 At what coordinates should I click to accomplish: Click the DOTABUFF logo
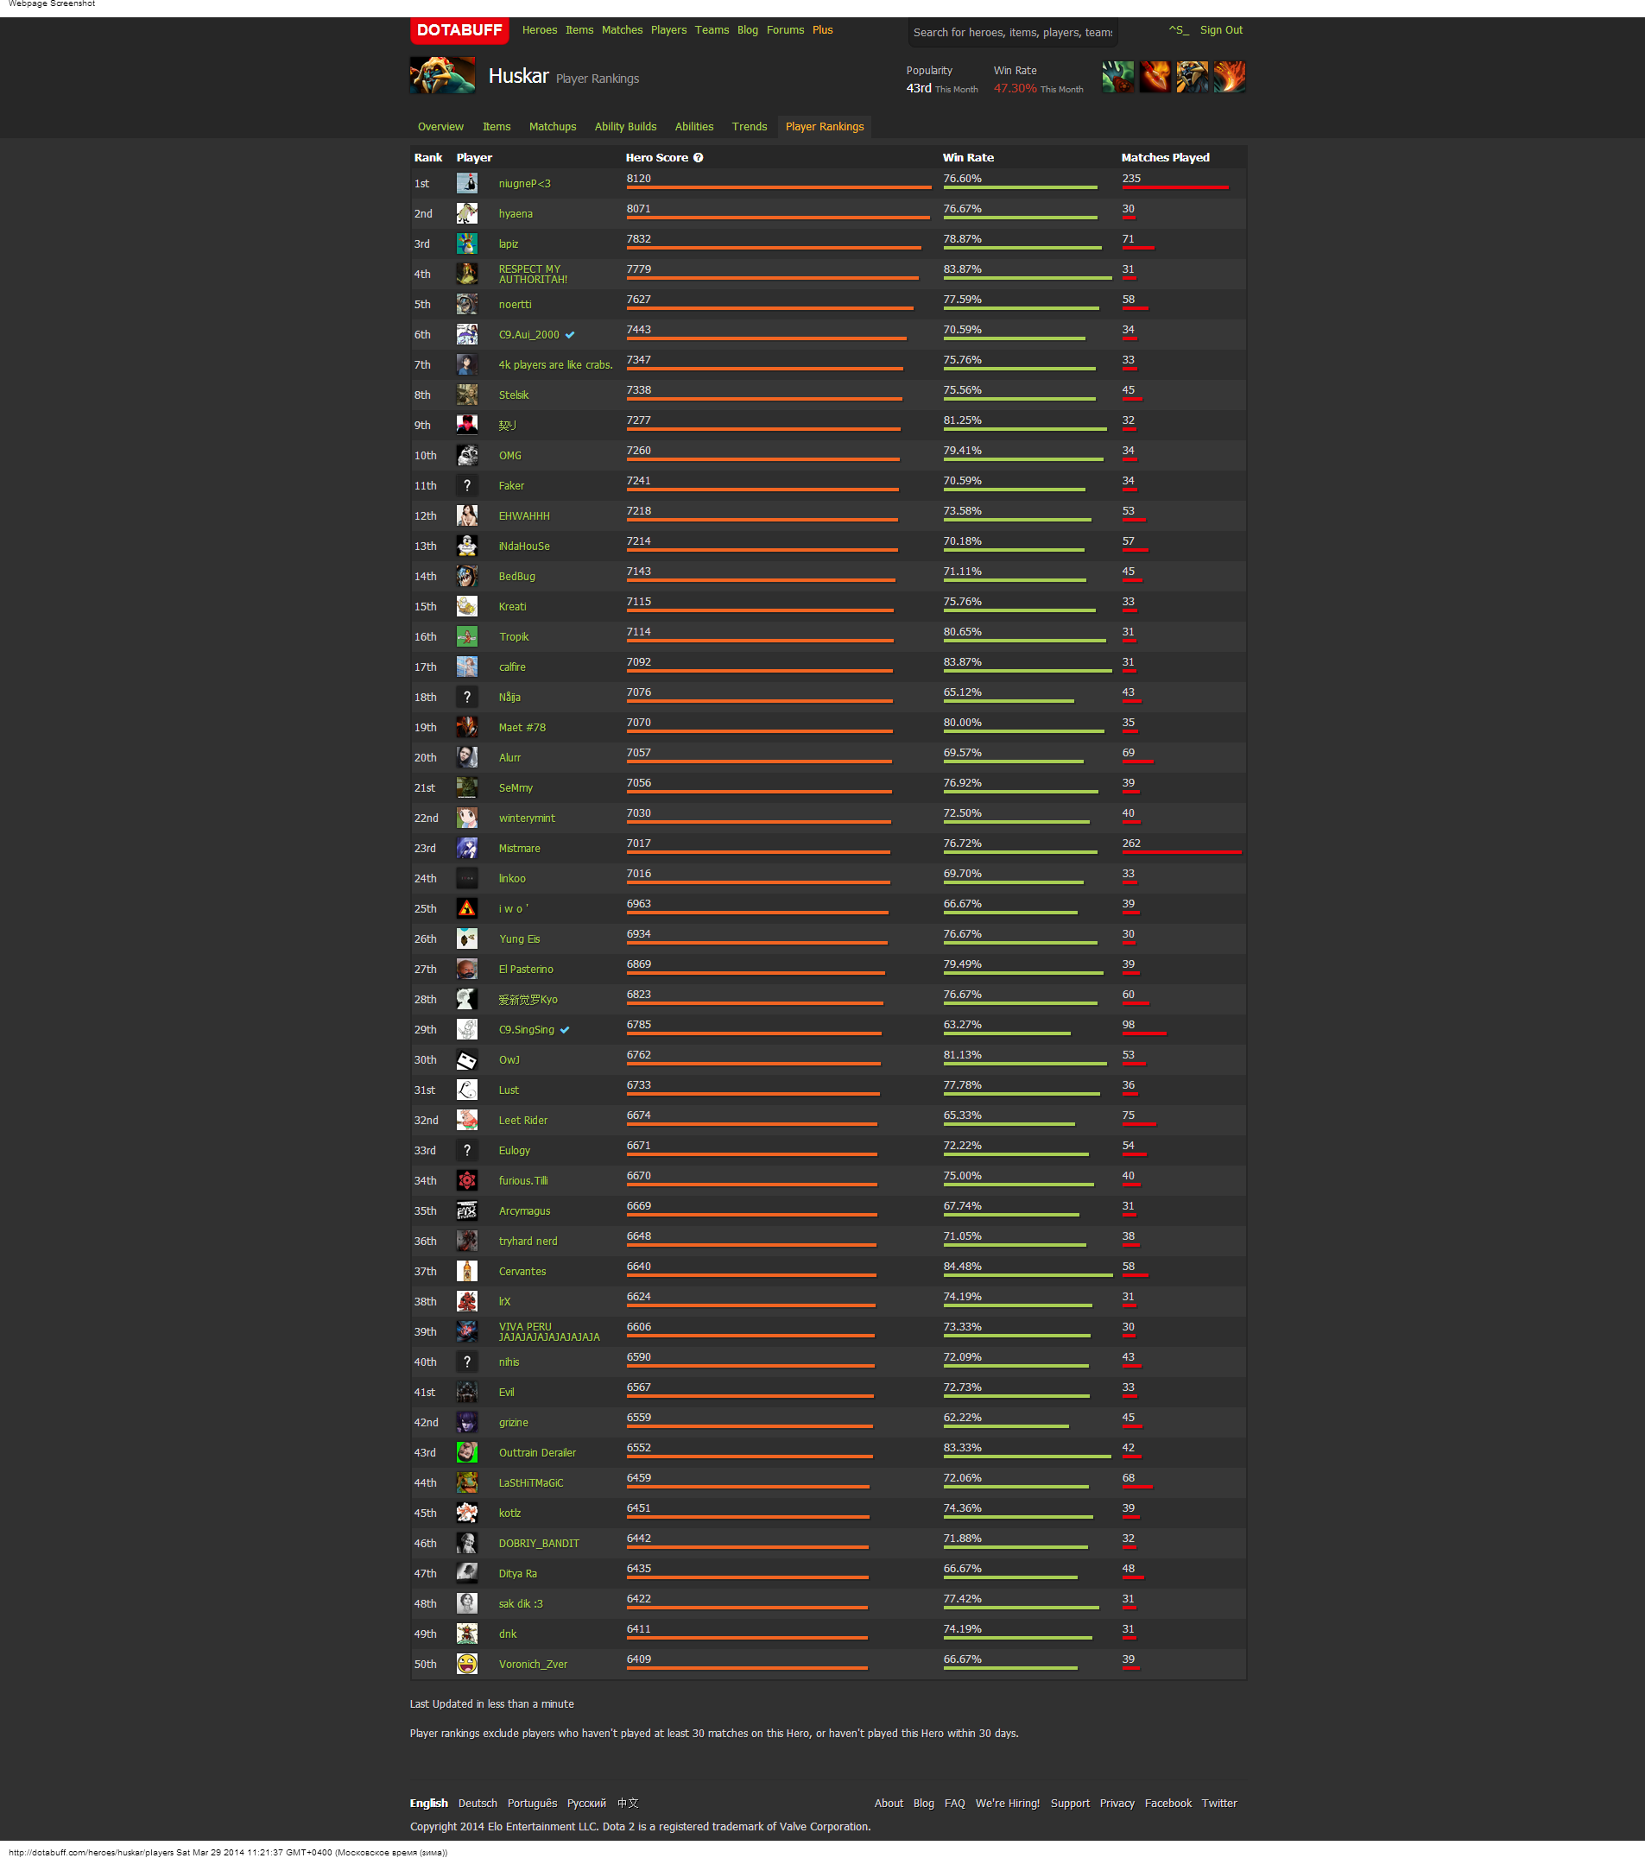pyautogui.click(x=459, y=30)
